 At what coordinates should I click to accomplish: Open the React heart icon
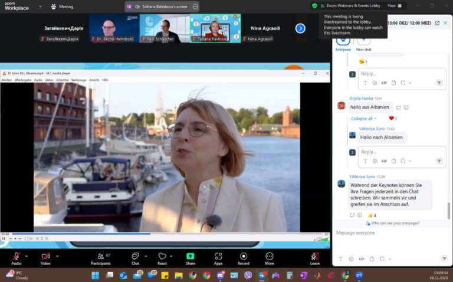(162, 256)
